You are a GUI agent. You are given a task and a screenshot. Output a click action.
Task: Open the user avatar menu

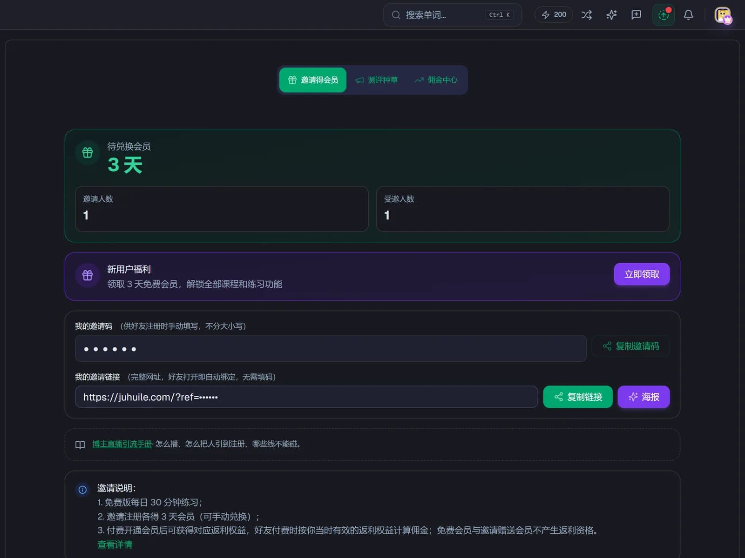[723, 15]
